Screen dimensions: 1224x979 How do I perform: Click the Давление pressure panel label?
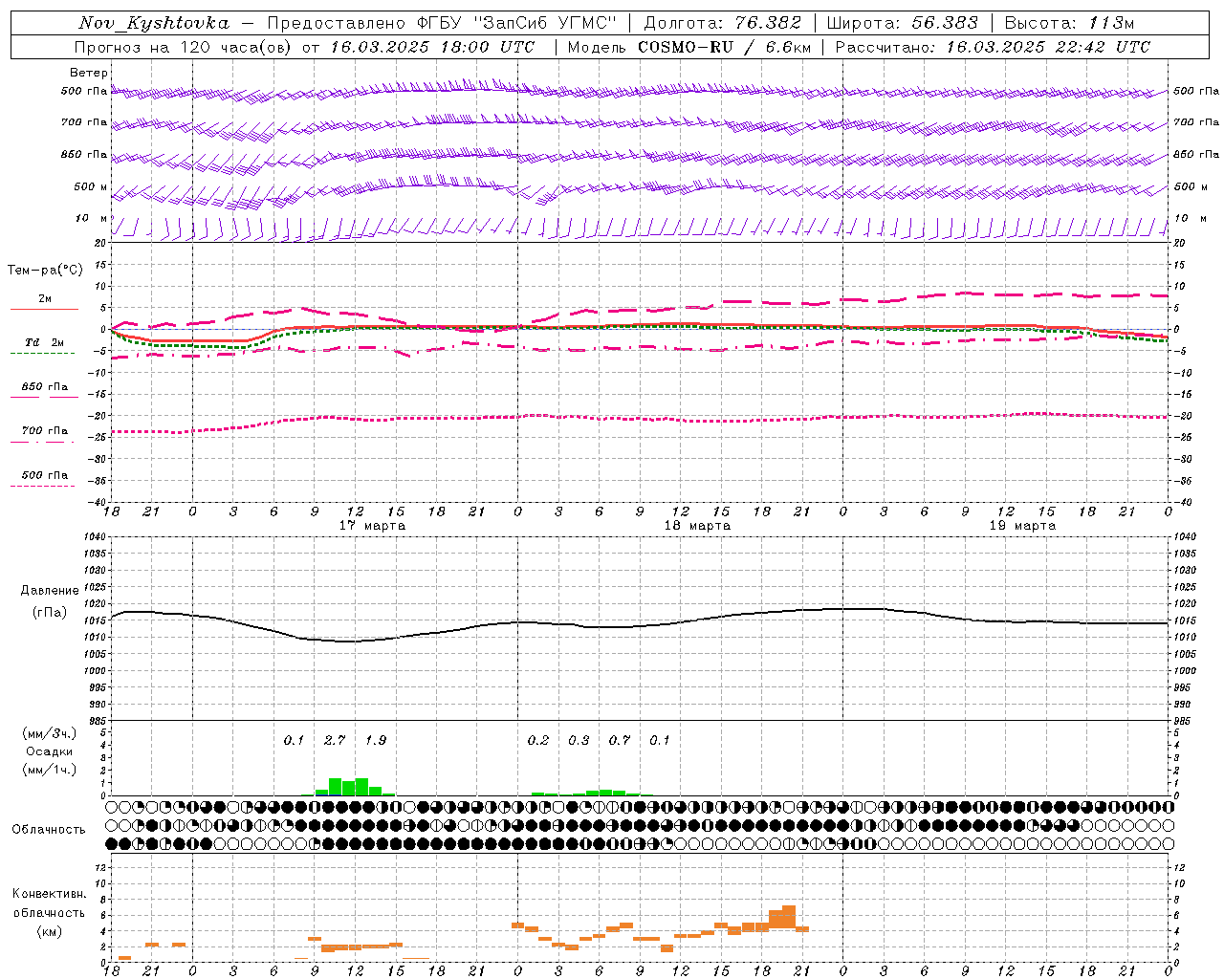(x=50, y=591)
